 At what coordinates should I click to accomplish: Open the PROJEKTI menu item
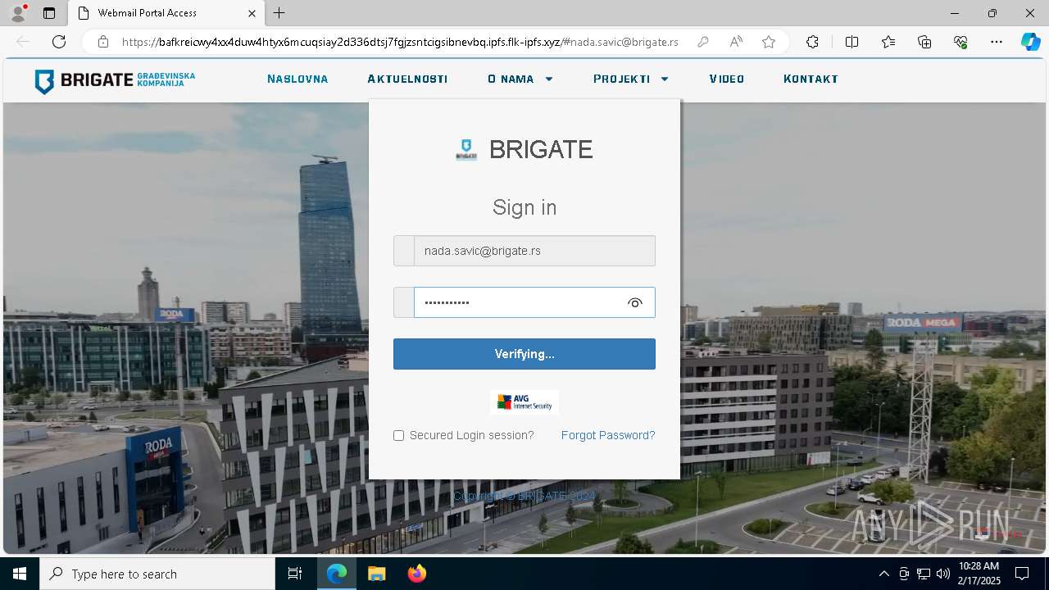click(622, 79)
